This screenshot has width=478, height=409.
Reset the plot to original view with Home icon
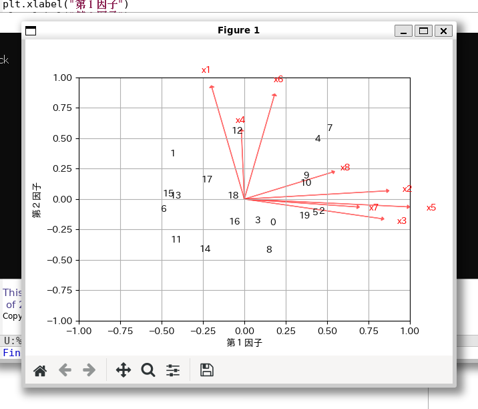(40, 370)
